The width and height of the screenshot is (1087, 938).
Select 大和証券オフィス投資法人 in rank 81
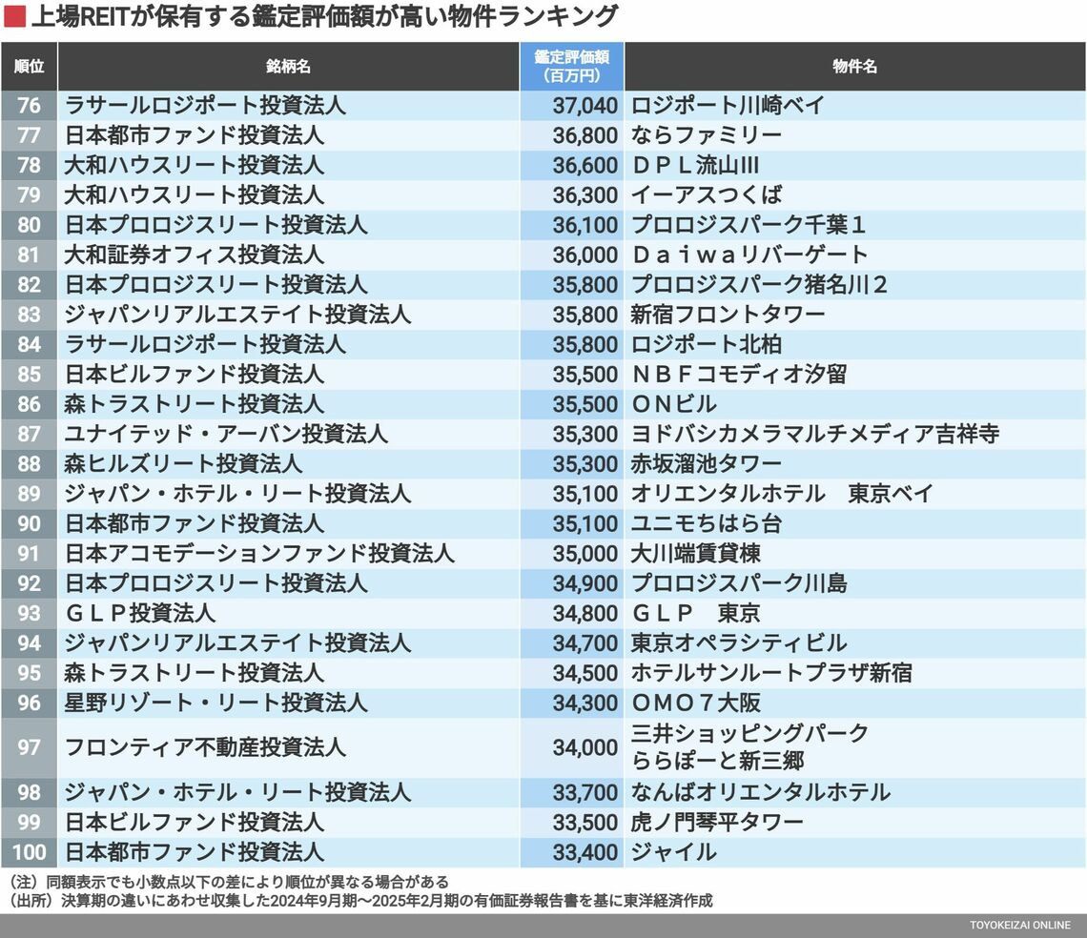[195, 255]
